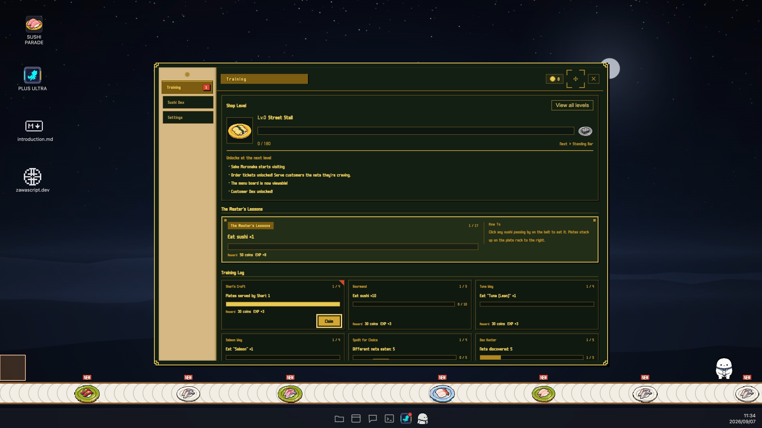Click the '0 / 180' EXP counter
The width and height of the screenshot is (762, 428).
264,144
